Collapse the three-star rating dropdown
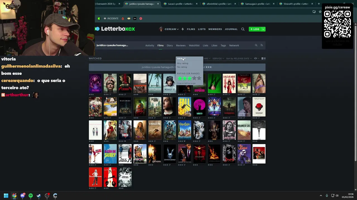This screenshot has width=357, height=200. [x=181, y=59]
